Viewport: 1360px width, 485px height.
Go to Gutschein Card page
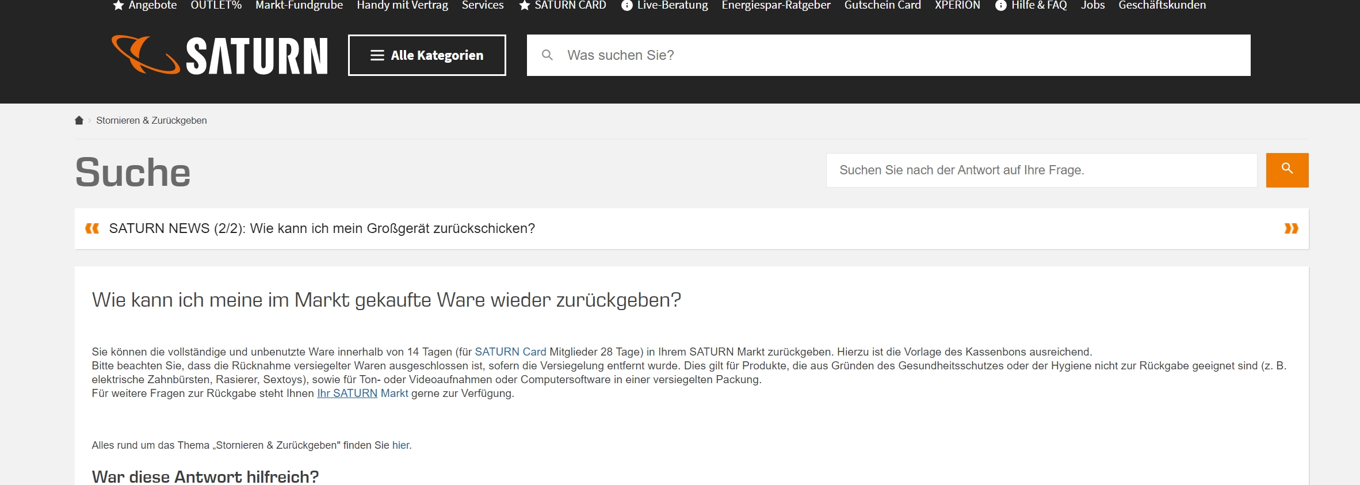tap(883, 5)
